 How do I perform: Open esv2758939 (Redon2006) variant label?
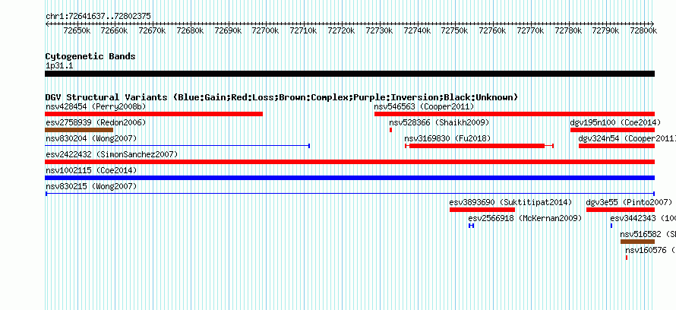pos(96,123)
